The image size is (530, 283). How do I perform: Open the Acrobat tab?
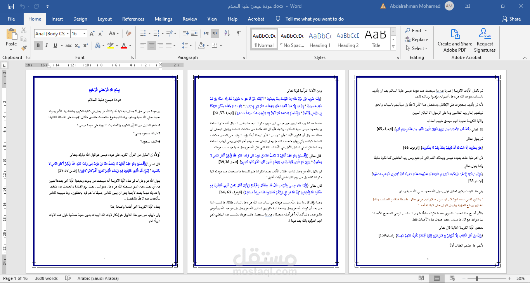(x=256, y=19)
